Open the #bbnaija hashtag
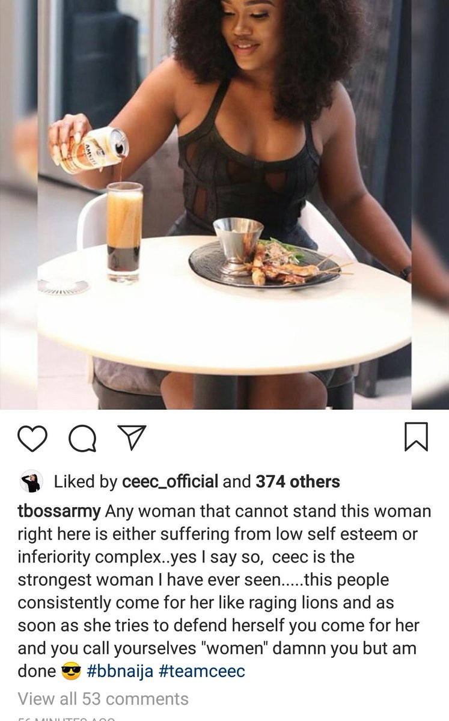449x721 pixels. pyautogui.click(x=120, y=671)
